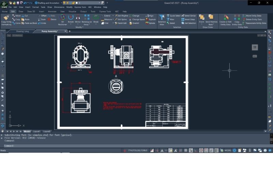Image resolution: width=273 pixels, height=170 pixels.
Task: Expand the Front draw order dropdown
Action: [202, 24]
